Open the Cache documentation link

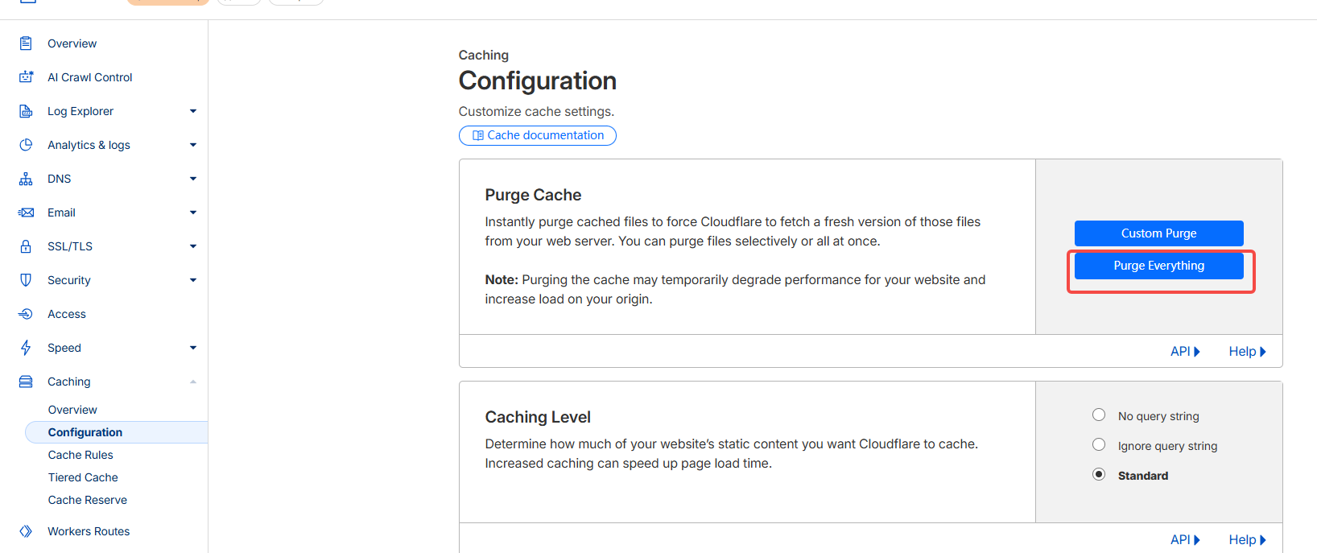(537, 134)
